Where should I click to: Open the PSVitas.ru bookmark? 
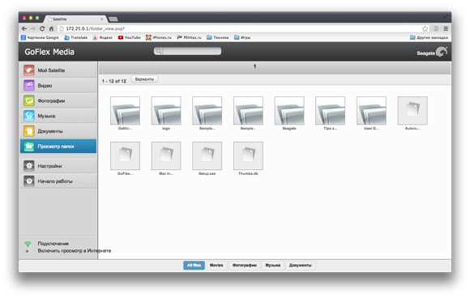tap(189, 37)
